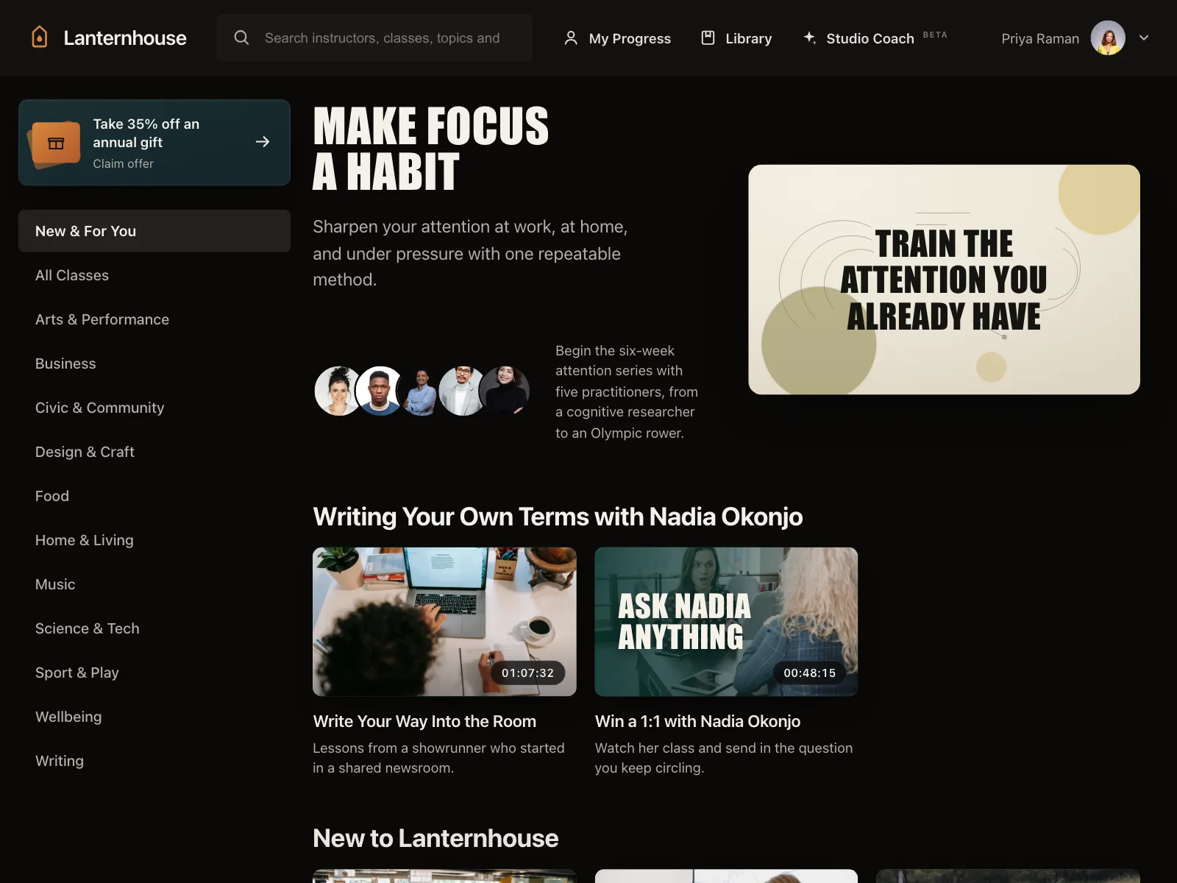Image resolution: width=1177 pixels, height=883 pixels.
Task: Open the Arts & Performance category
Action: (154, 319)
